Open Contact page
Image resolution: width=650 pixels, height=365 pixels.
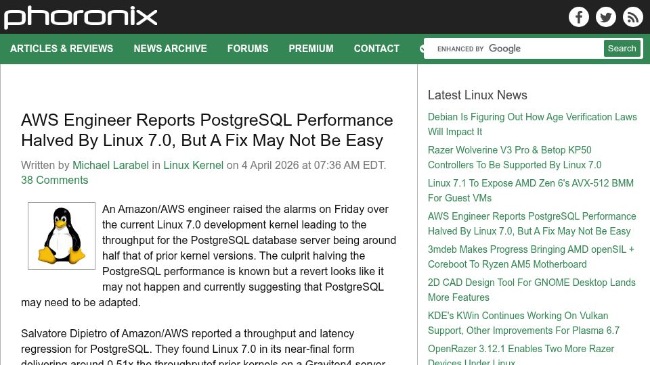pyautogui.click(x=376, y=49)
